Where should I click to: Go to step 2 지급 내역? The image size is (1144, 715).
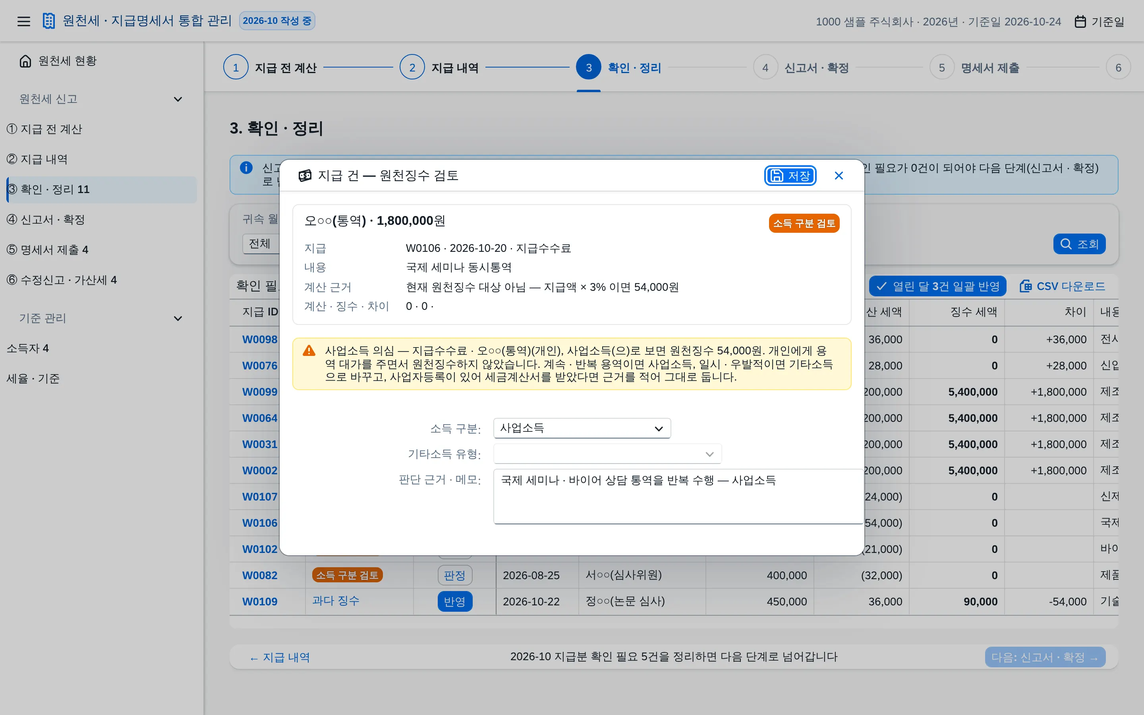[439, 68]
